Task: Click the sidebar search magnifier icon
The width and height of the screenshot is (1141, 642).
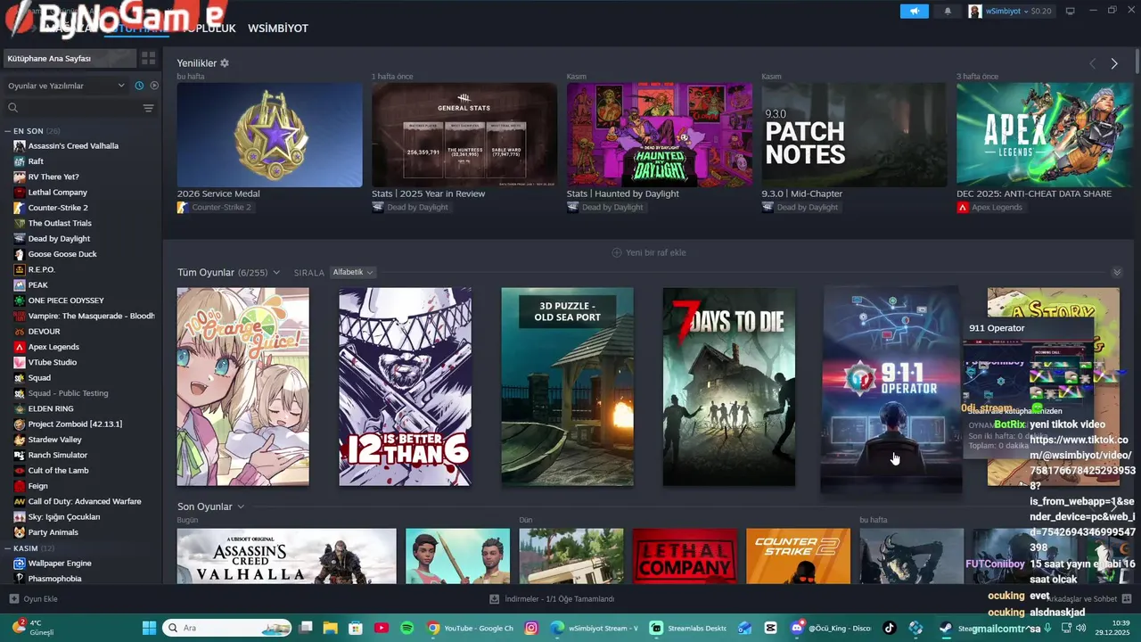Action: coord(12,108)
